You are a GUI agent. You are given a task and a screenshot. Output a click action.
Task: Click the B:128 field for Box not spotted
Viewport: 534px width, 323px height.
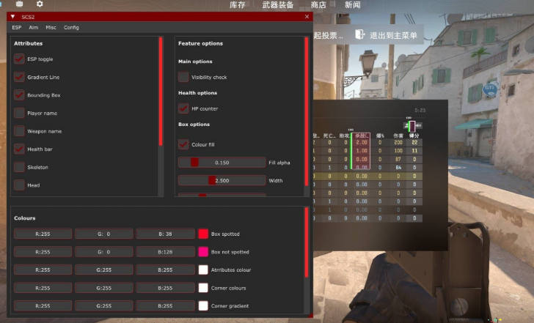[x=165, y=252]
